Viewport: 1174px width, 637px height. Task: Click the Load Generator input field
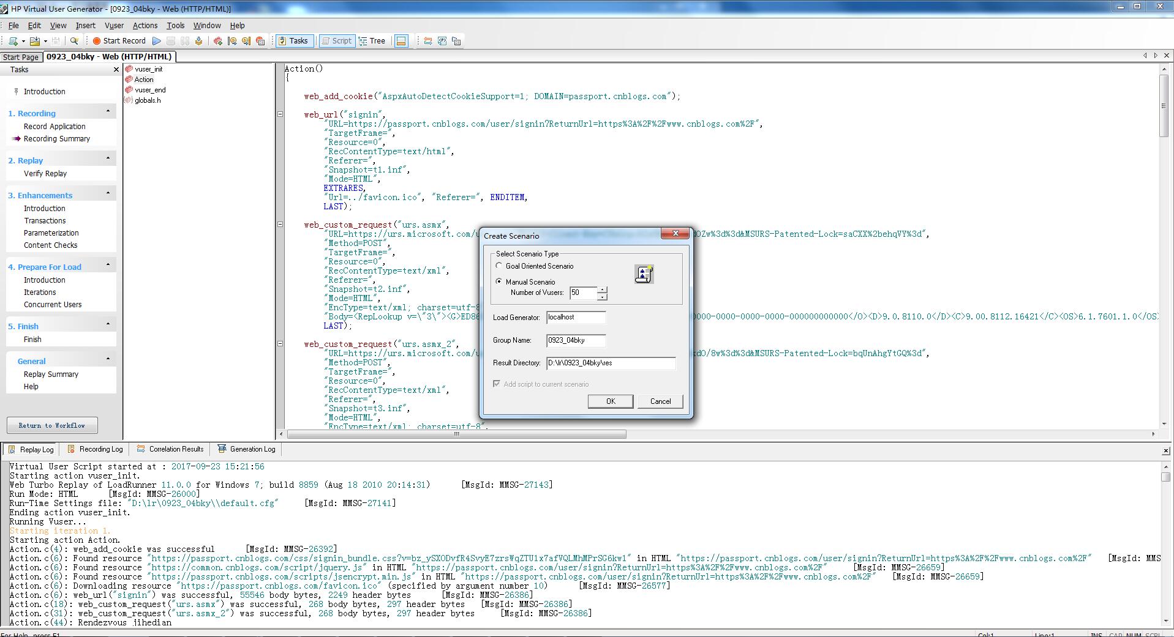coord(576,317)
